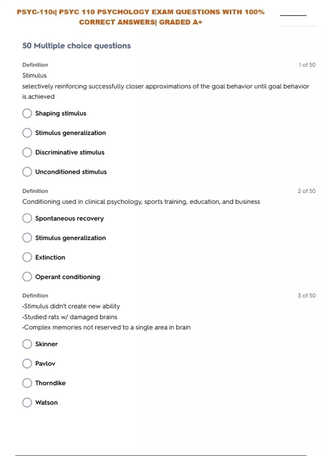Pick 'Watson' as the answer
Viewport: 322px width, 456px height.
pos(27,402)
